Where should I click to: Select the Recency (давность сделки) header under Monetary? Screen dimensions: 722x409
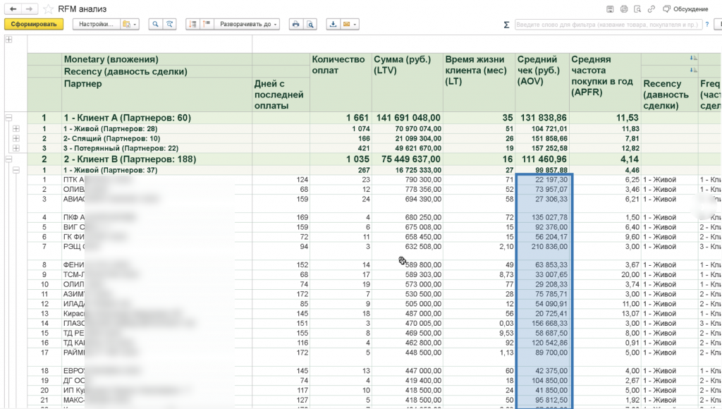tap(157, 71)
